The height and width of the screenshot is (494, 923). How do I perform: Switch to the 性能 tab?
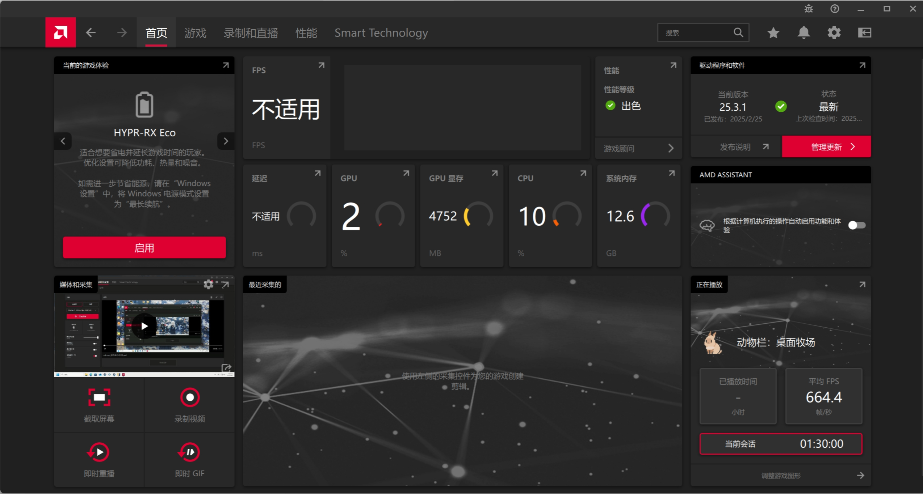pos(306,33)
